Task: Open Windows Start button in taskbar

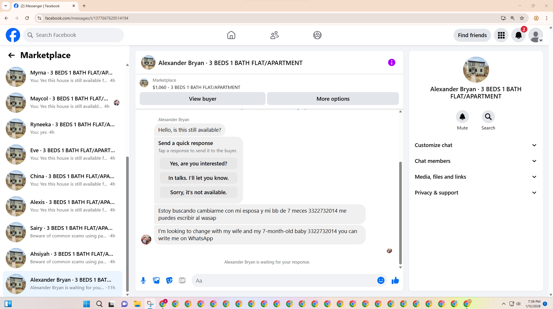Action: 86,304
